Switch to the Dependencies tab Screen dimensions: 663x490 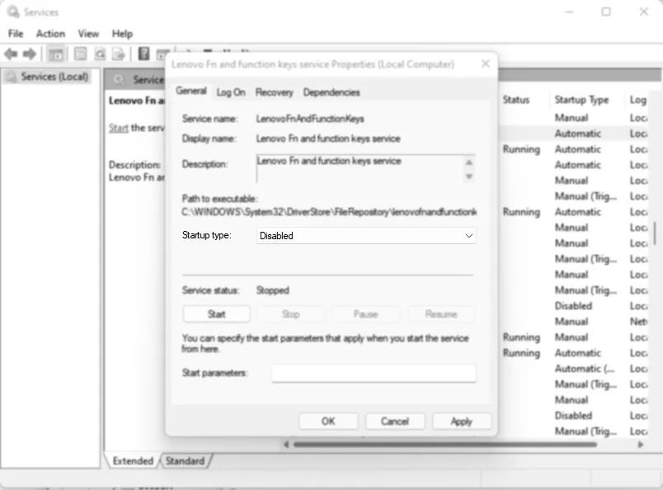pos(333,92)
